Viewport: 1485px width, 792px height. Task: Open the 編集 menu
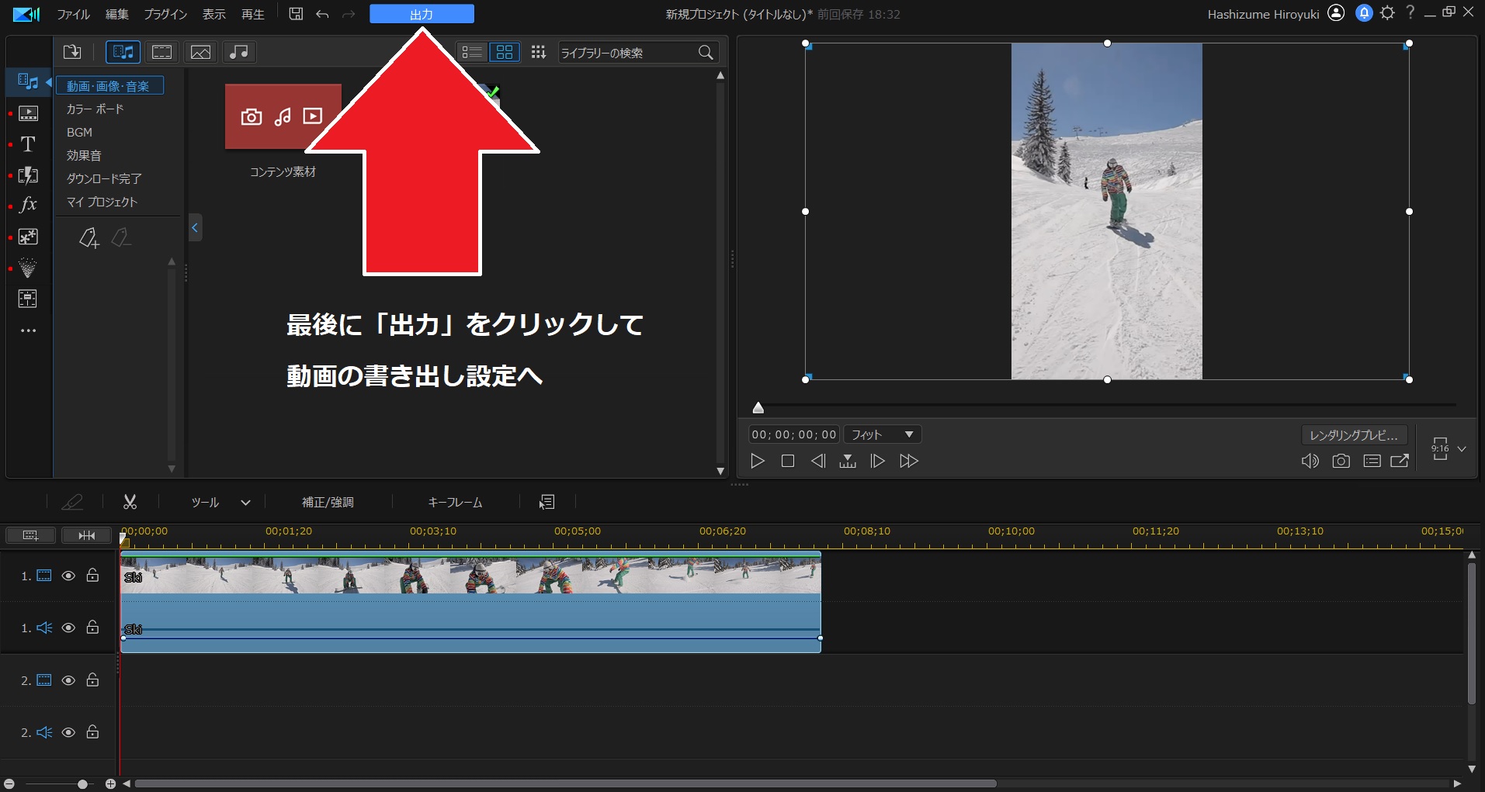(117, 14)
